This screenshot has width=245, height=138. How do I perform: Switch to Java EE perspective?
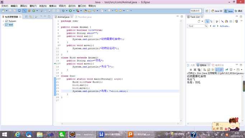click(x=217, y=11)
